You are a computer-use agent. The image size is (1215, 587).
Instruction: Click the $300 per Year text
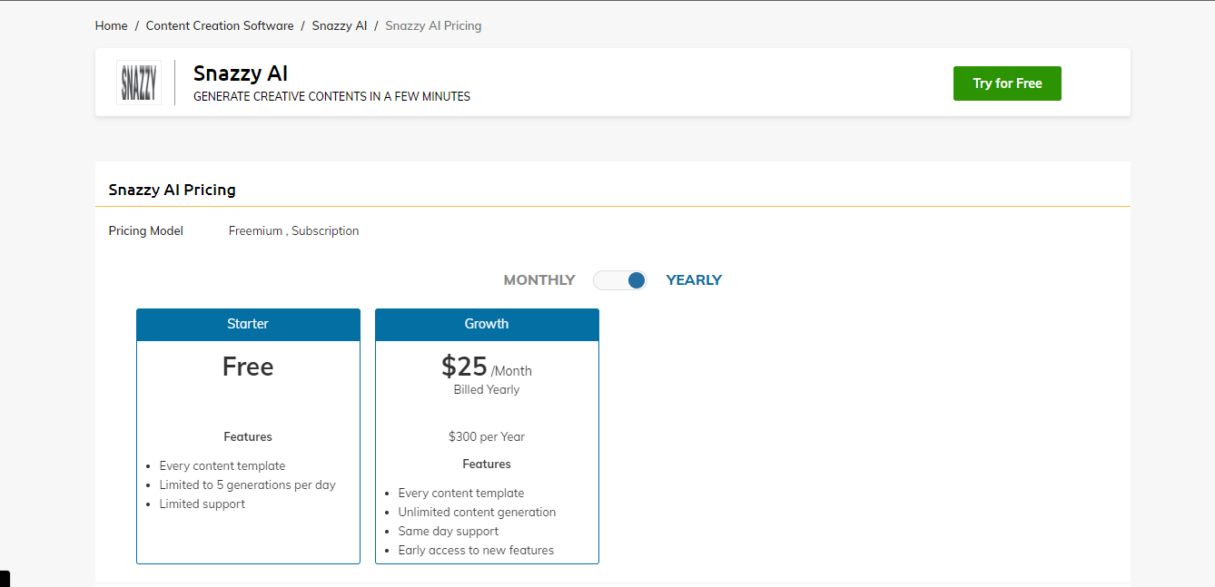click(487, 437)
